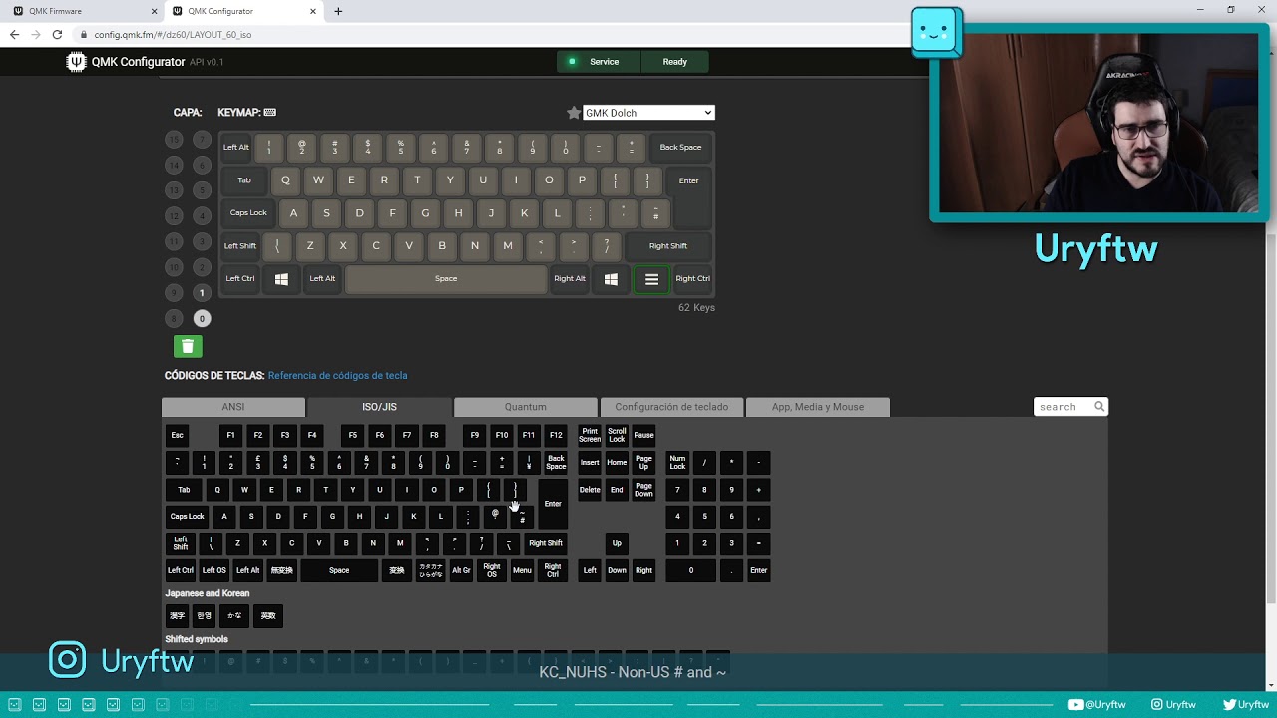The height and width of the screenshot is (718, 1277).
Task: Pick the Right OS keycode
Action: [x=491, y=570]
